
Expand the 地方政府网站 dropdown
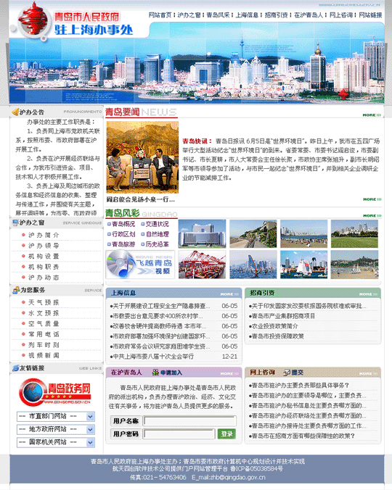tap(56, 429)
